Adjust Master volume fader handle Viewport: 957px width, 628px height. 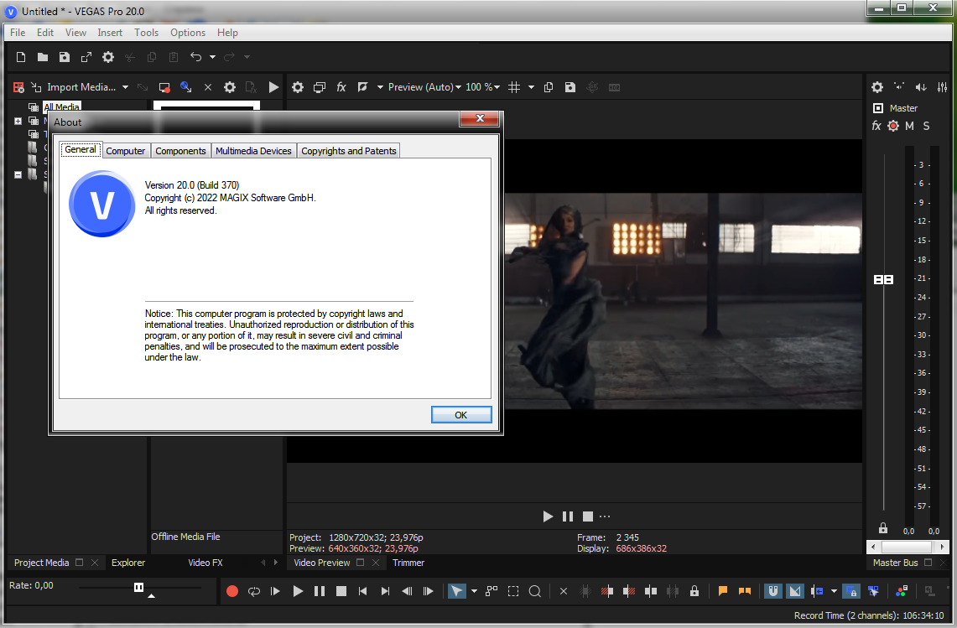(x=883, y=279)
